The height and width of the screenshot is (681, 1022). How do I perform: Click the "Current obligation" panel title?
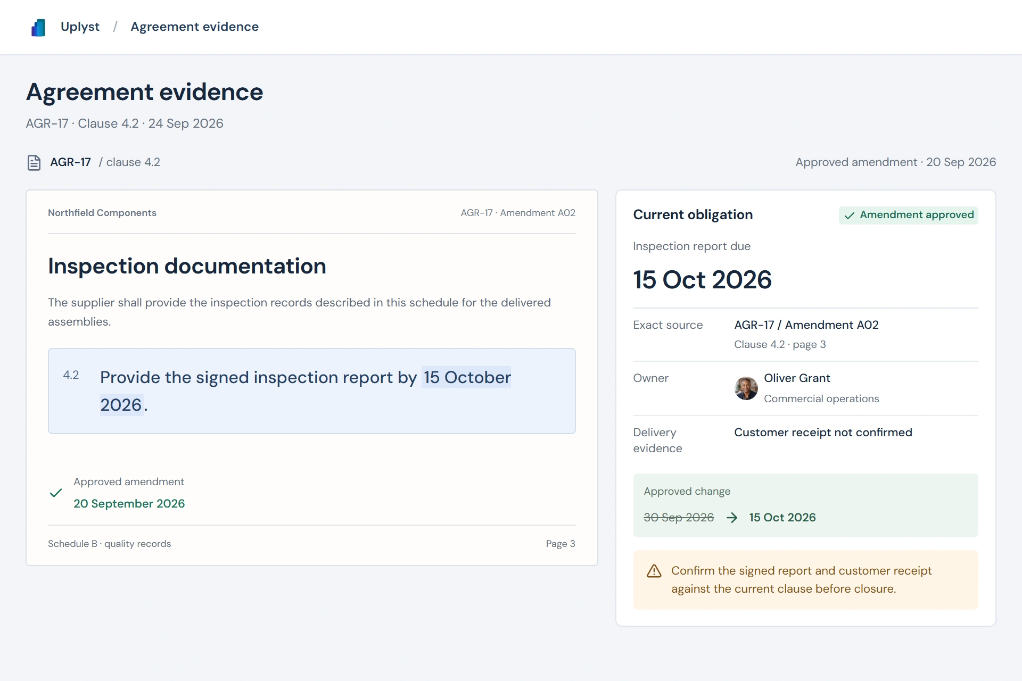[693, 215]
